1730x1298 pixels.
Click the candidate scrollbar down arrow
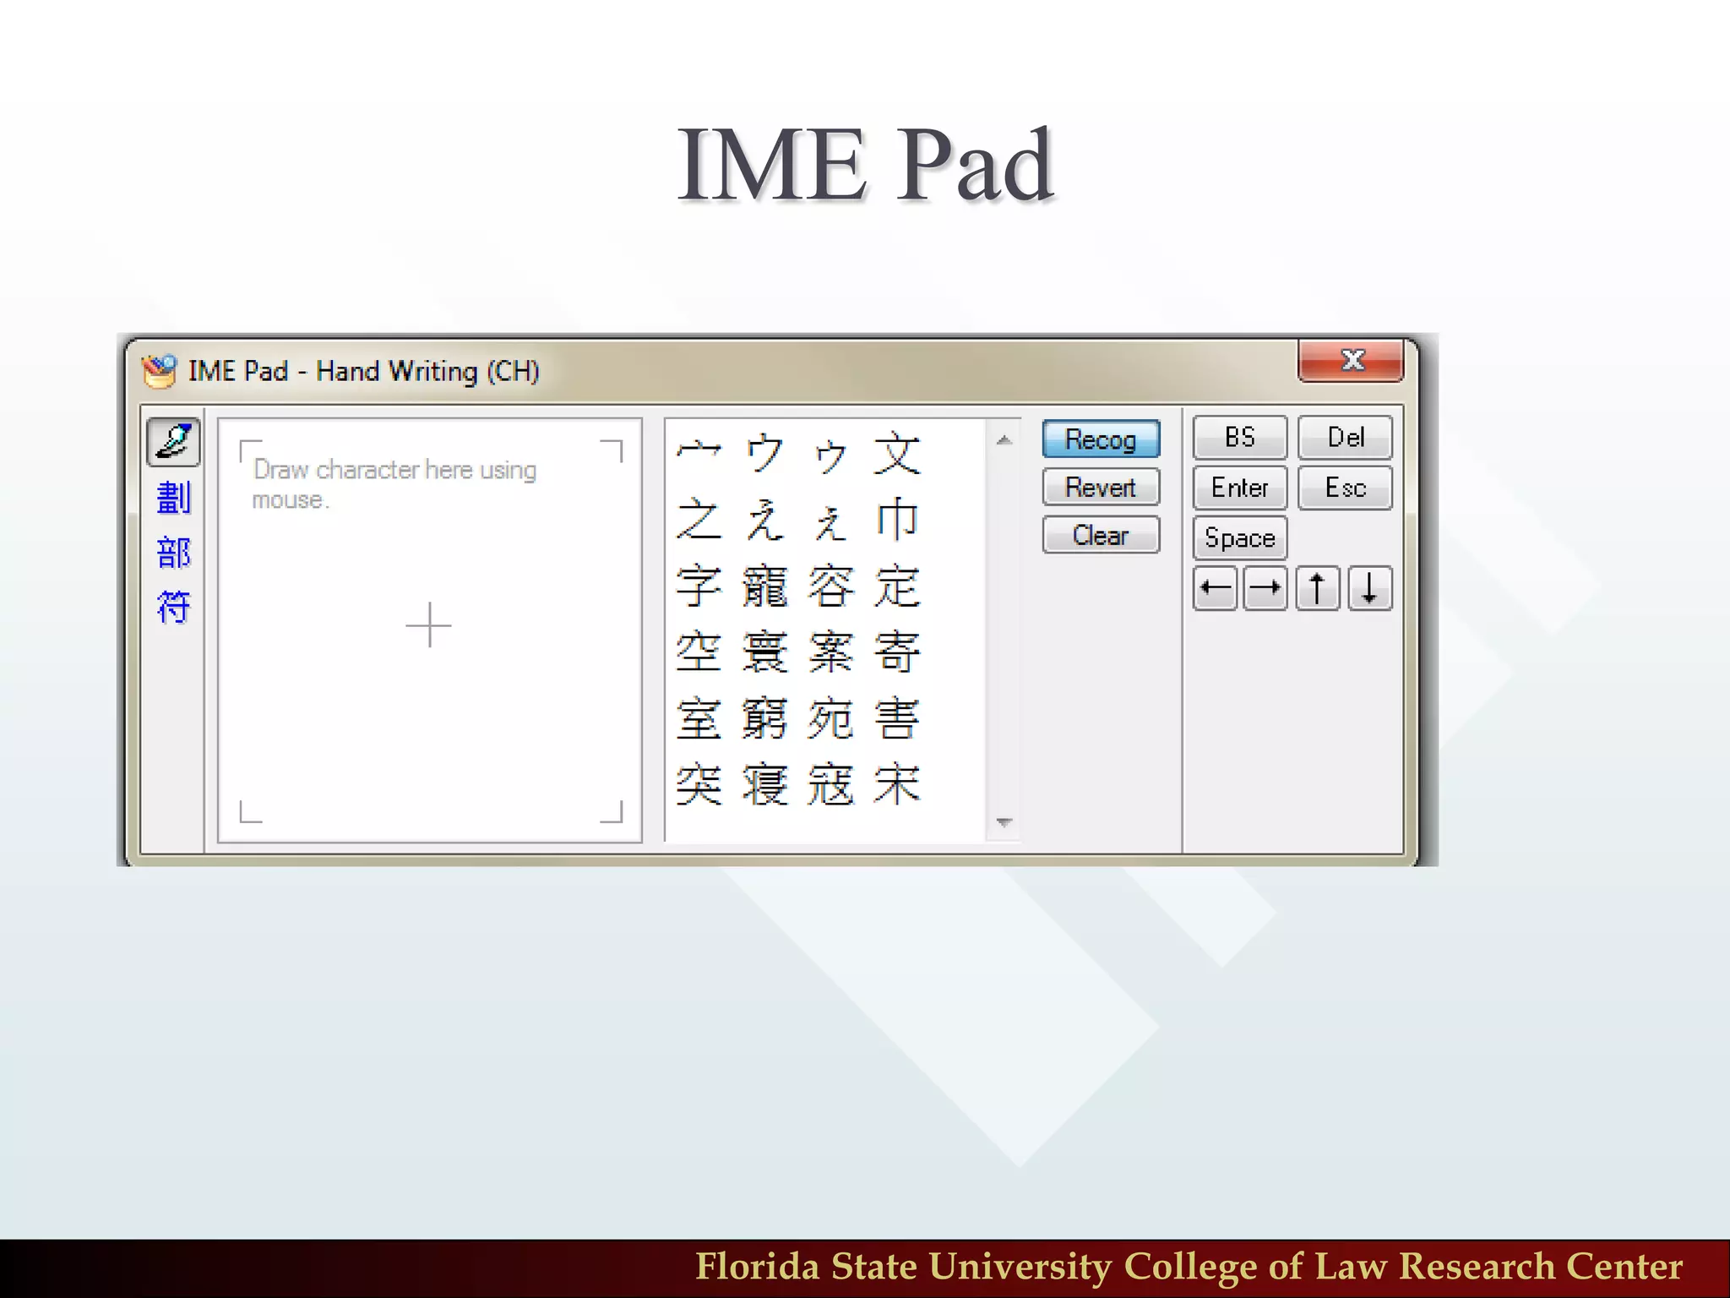1004,822
